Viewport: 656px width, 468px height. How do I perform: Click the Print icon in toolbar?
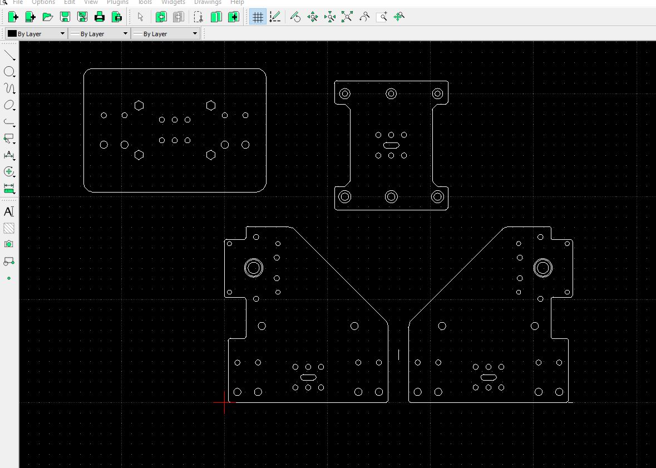click(100, 17)
